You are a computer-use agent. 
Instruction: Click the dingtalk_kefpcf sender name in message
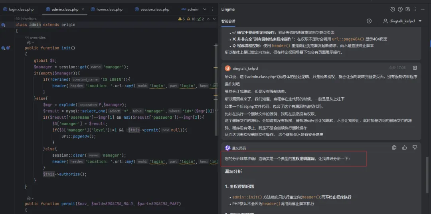(x=245, y=68)
